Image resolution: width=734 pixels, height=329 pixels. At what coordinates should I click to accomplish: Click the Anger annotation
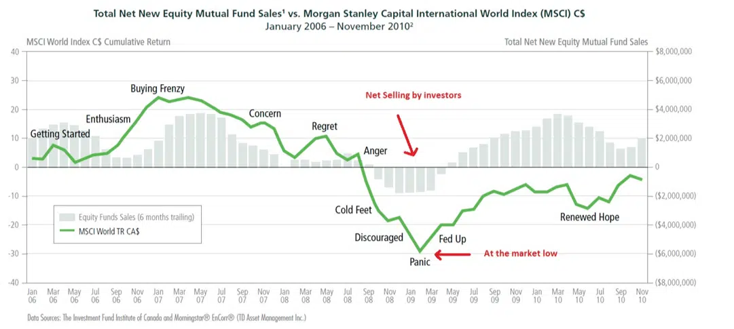click(376, 151)
